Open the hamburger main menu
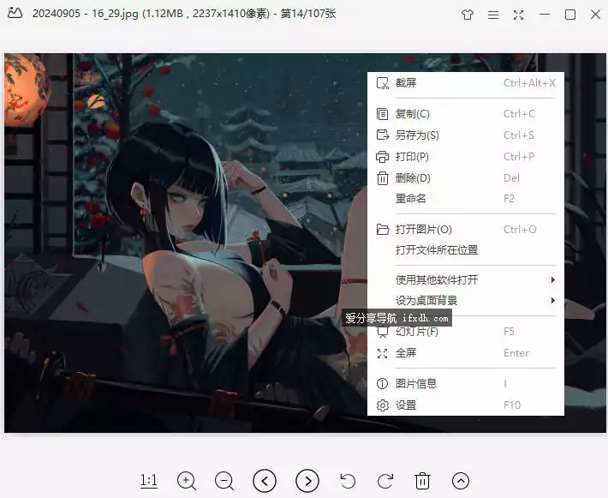Viewport: 608px width, 498px height. pyautogui.click(x=493, y=15)
